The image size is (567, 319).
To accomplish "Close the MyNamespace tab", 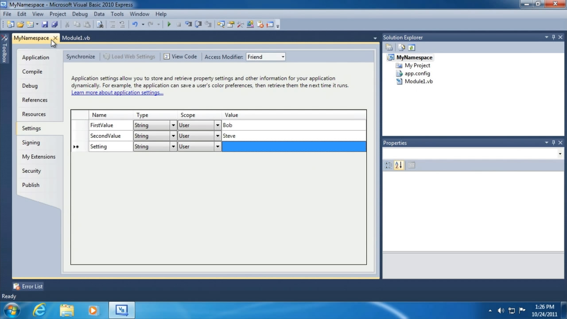I will 55,38.
